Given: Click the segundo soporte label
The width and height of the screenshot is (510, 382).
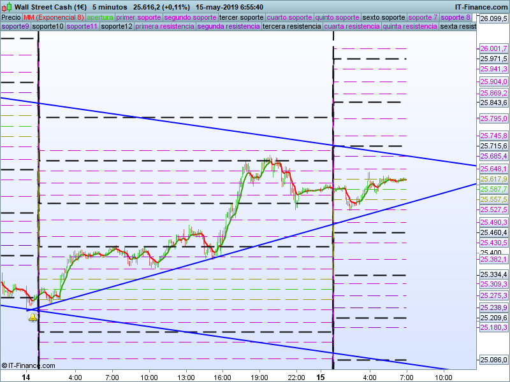Looking at the screenshot, I should click(x=190, y=18).
